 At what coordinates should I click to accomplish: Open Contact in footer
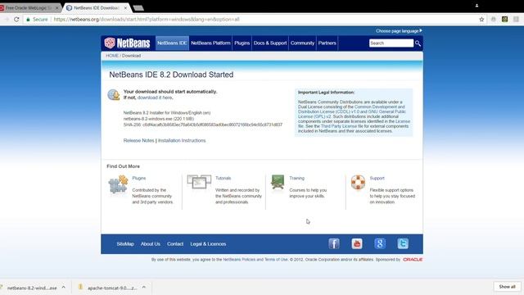point(175,244)
